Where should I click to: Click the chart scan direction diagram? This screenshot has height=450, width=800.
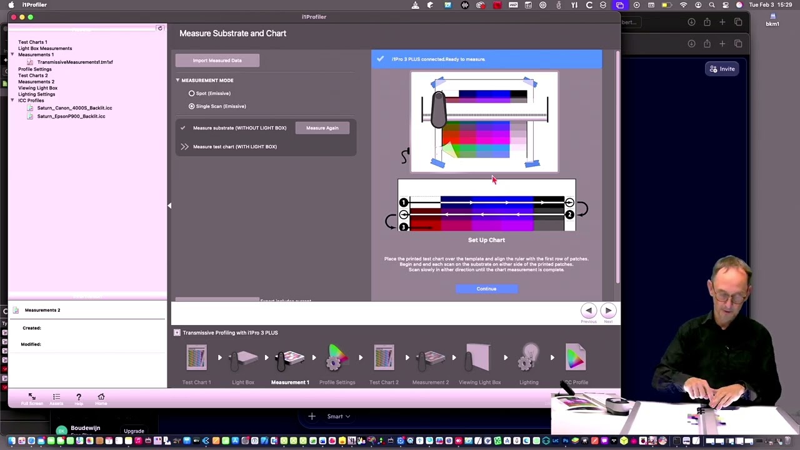click(487, 205)
